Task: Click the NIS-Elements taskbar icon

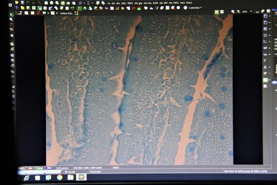Action: point(81,177)
